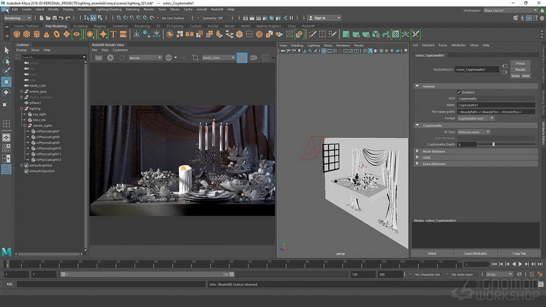Open the ID Type Material name dropdown
546x307 pixels.
pyautogui.click(x=474, y=132)
